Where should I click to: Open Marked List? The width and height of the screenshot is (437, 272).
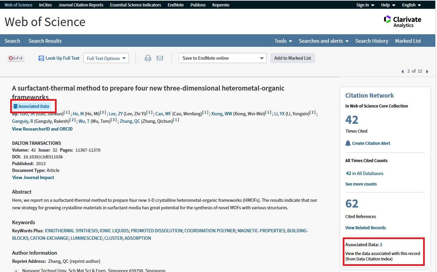[408, 41]
